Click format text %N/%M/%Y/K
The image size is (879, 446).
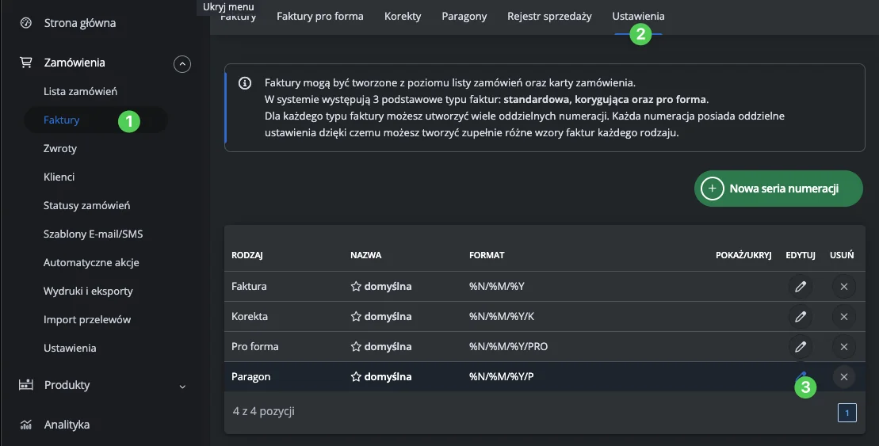click(502, 317)
